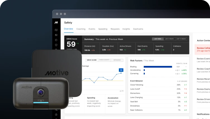This screenshot has width=210, height=119.
Task: Open the Insights tab
Action: (x=126, y=29)
